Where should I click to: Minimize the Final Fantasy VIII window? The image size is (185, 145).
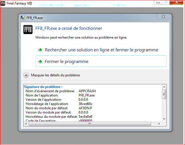tap(158, 2)
